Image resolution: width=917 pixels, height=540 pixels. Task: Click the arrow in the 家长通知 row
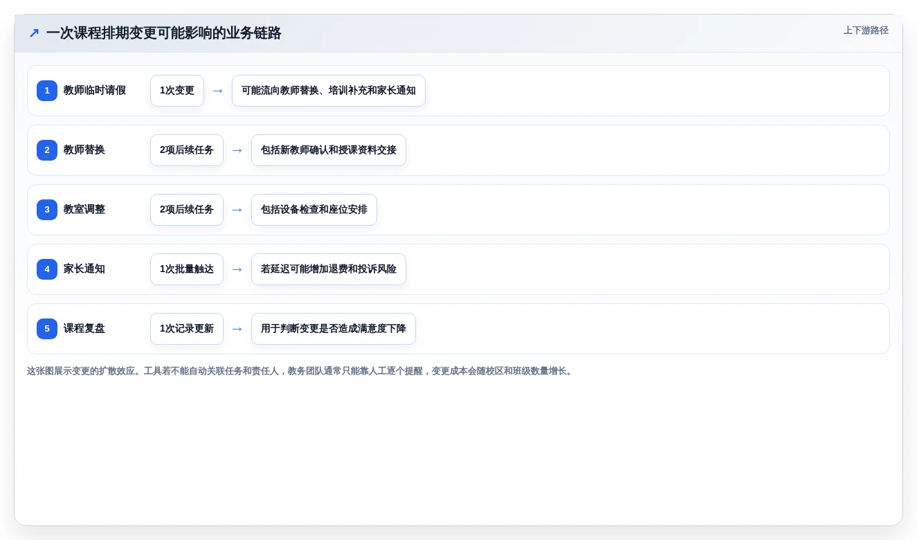pyautogui.click(x=237, y=269)
